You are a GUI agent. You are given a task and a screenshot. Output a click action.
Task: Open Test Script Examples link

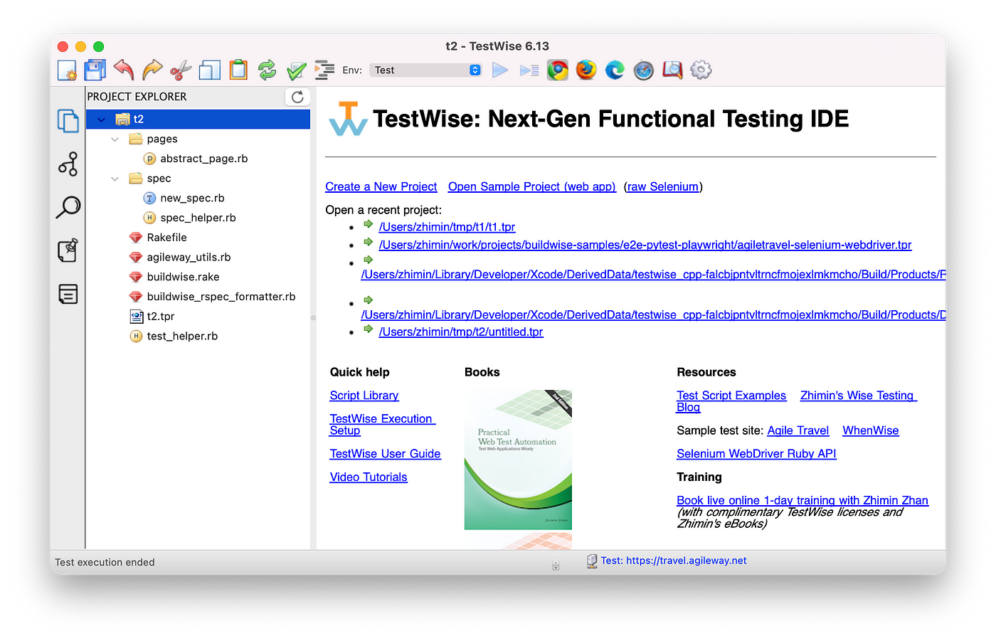click(x=731, y=396)
